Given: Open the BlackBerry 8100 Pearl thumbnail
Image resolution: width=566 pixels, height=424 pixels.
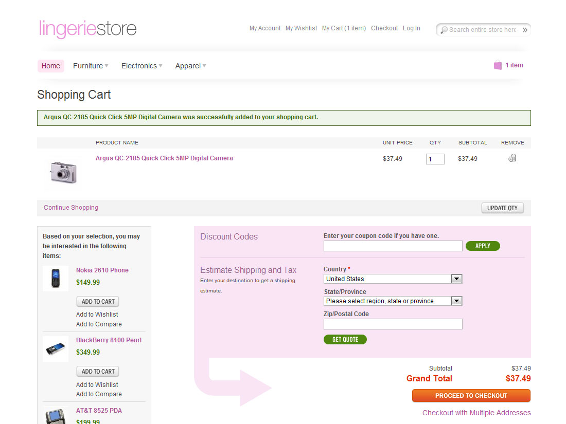Looking at the screenshot, I should click(55, 348).
